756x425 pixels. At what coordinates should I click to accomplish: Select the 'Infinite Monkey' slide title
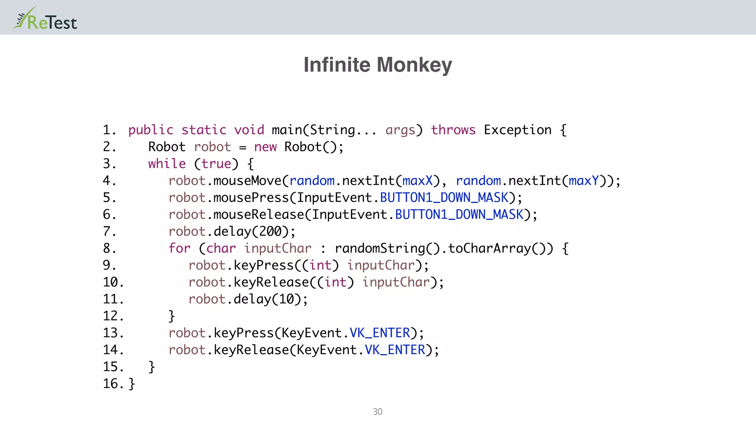tap(378, 65)
